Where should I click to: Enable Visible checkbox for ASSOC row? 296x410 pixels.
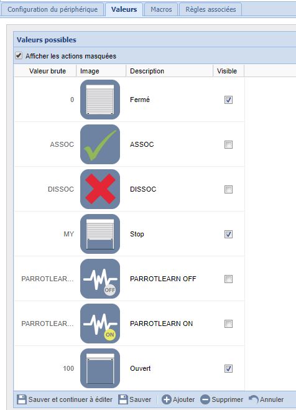(x=228, y=144)
